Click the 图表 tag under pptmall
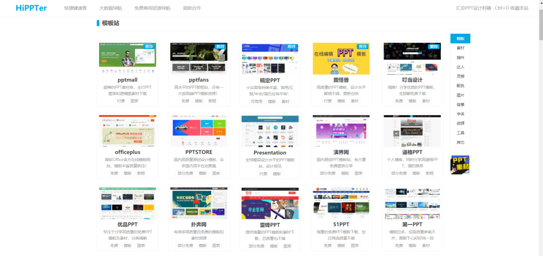The image size is (543, 256). 134,101
